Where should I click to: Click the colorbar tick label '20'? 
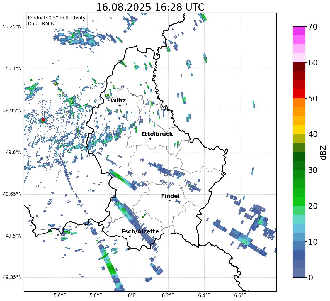pyautogui.click(x=313, y=206)
